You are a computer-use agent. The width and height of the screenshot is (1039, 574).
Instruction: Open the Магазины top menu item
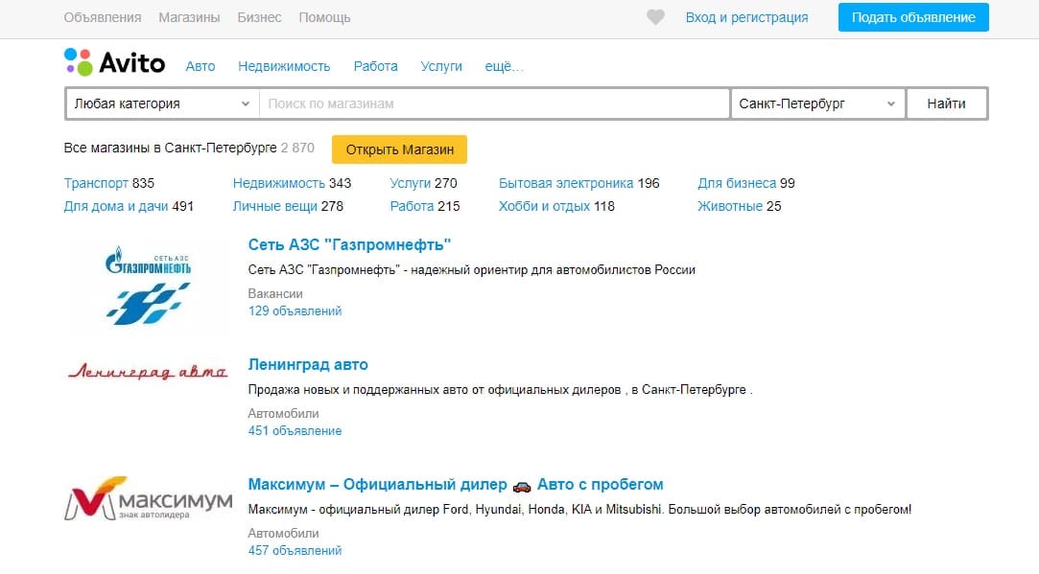point(189,17)
